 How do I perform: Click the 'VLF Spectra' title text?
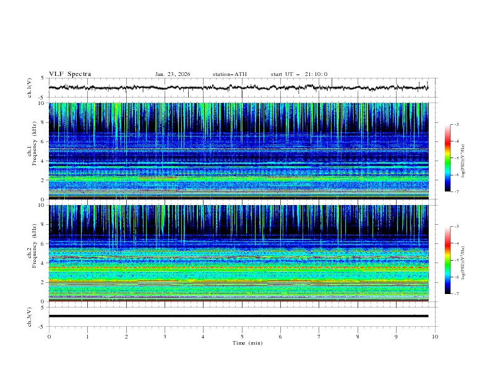[x=70, y=74]
